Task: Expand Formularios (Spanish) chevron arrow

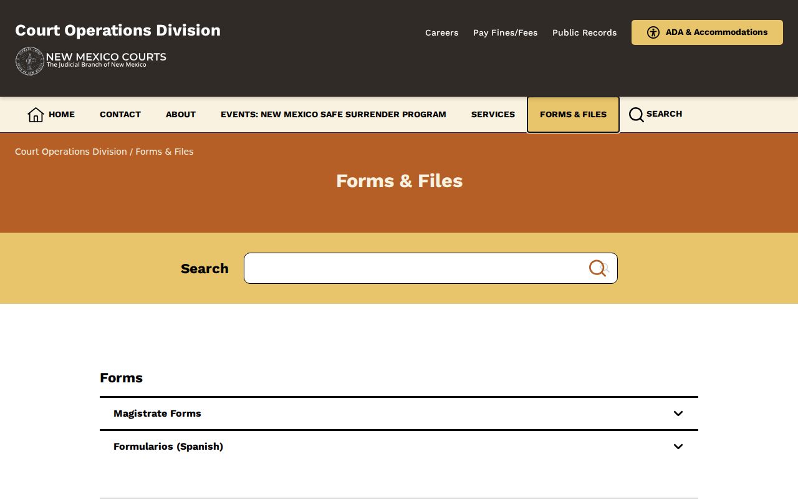Action: pos(678,447)
